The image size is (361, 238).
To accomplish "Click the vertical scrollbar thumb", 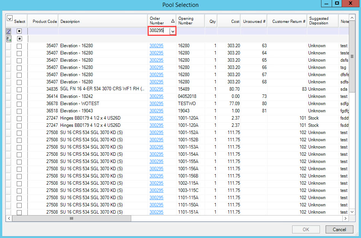I will point(352,56).
